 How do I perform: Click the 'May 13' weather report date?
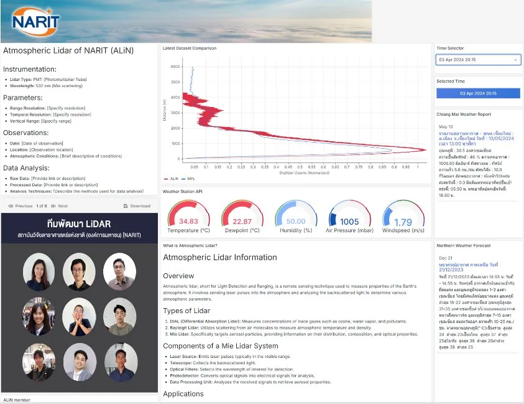point(446,127)
